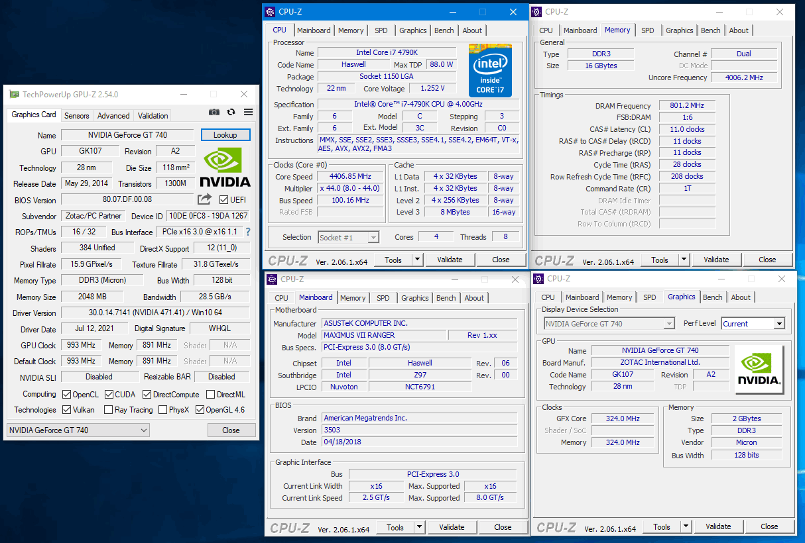Click the Driver Version field in GPU-Z
Viewport: 805px width, 543px height.
156,313
